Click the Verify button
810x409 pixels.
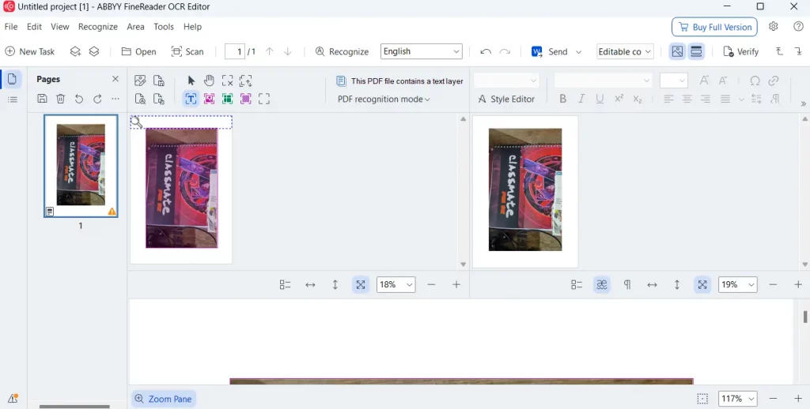(740, 51)
